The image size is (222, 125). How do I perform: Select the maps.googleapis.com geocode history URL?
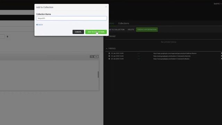click(x=175, y=53)
